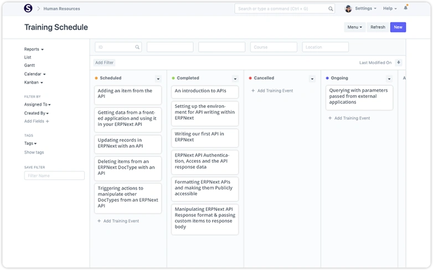The height and width of the screenshot is (270, 433).
Task: Open the Settings menu
Action: [365, 9]
